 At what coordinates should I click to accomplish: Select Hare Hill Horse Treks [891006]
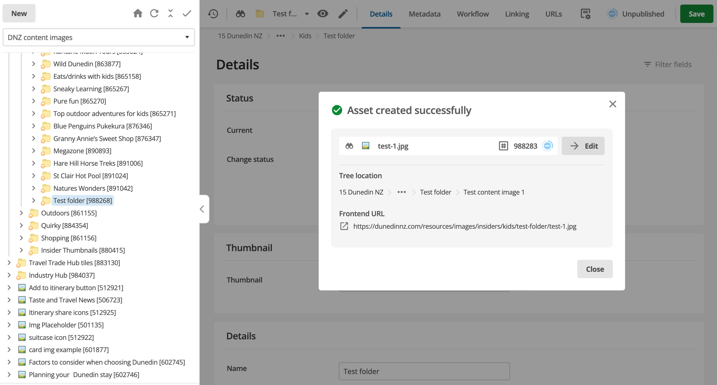(98, 163)
